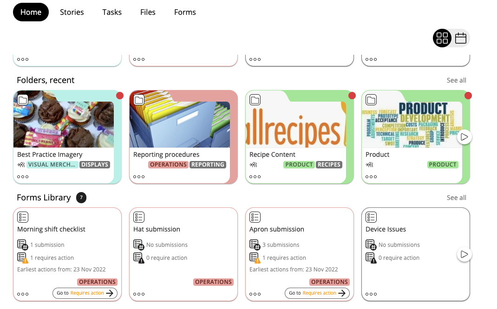Click Device Issues form icon
Image resolution: width=497 pixels, height=309 pixels.
371,217
